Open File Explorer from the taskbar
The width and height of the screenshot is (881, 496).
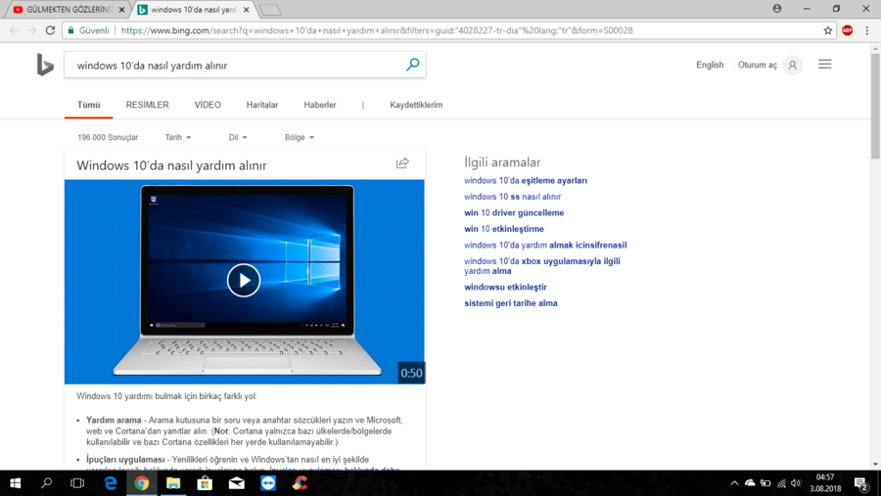coord(173,483)
